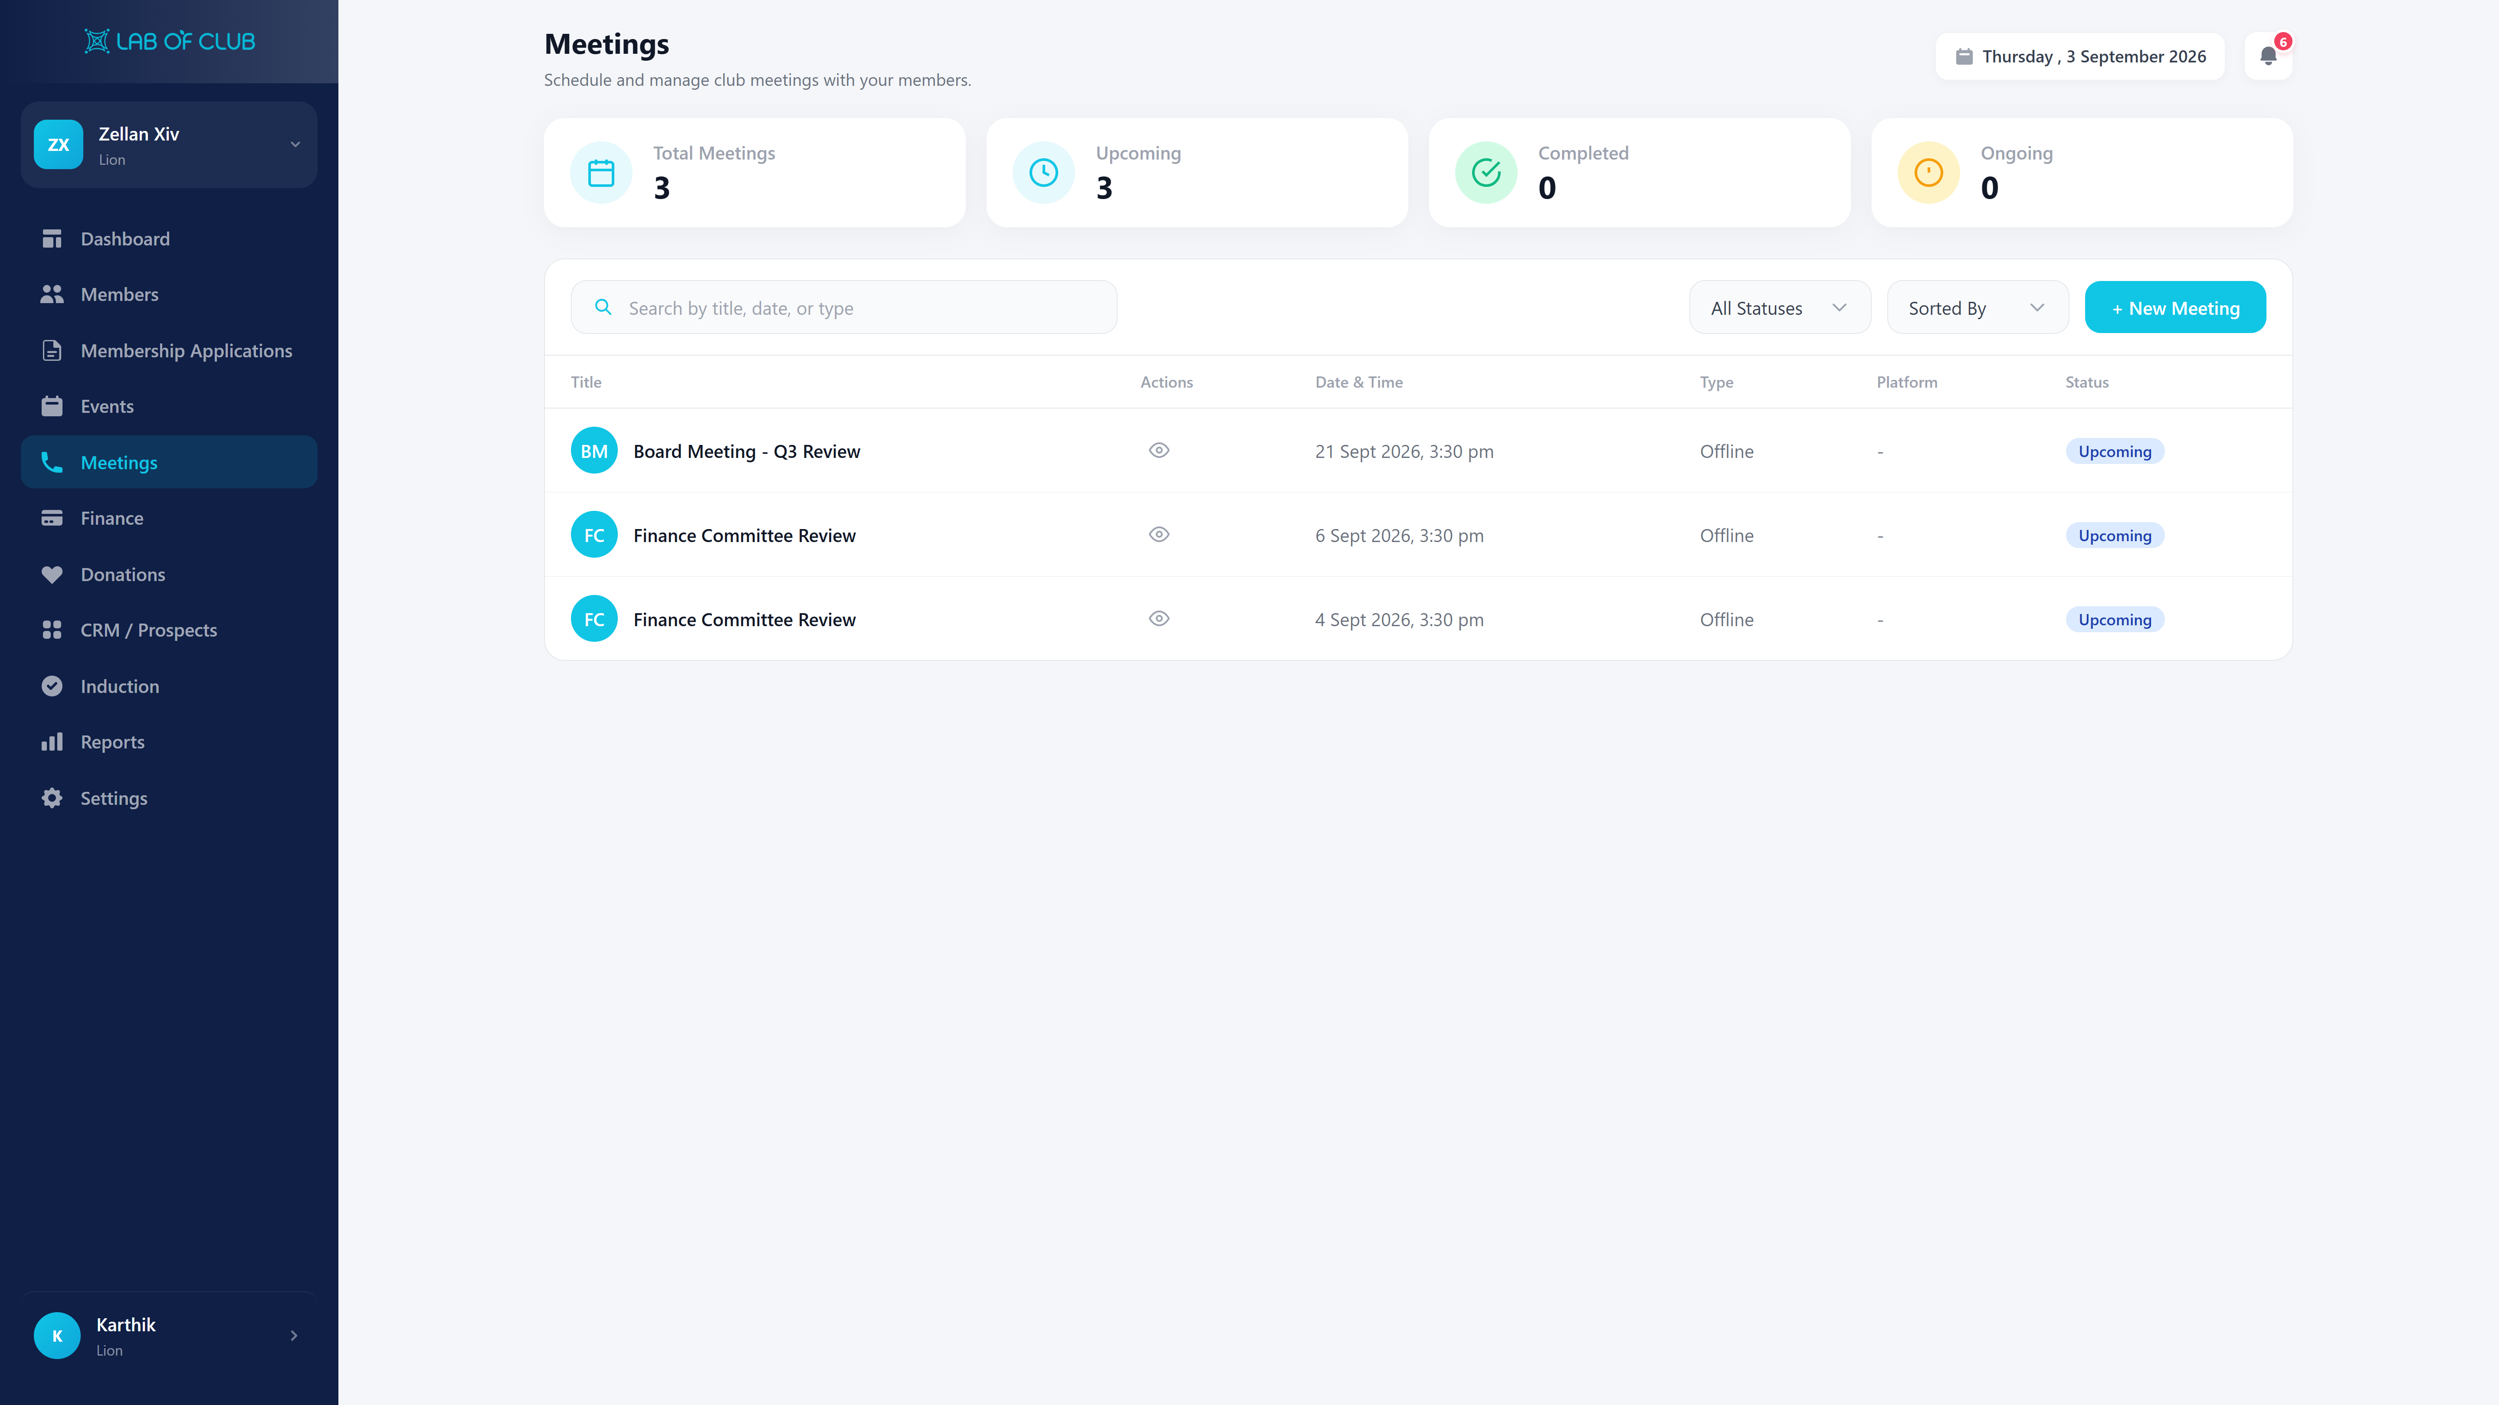This screenshot has height=1405, width=2499.
Task: Open Induction page
Action: coord(169,686)
